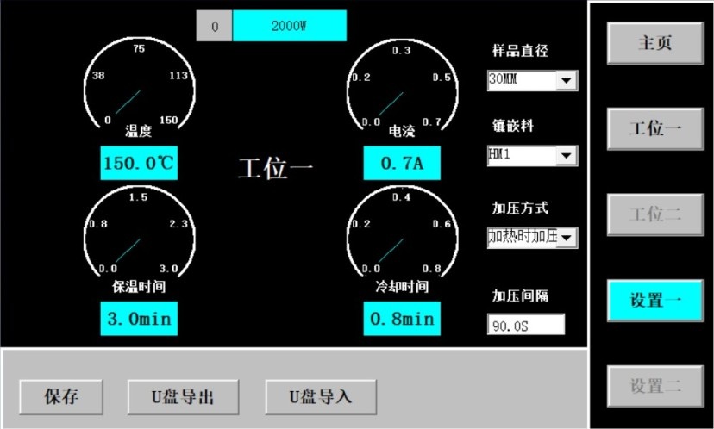Click the 冷却时间 gauge dial
The width and height of the screenshot is (714, 429).
click(401, 233)
